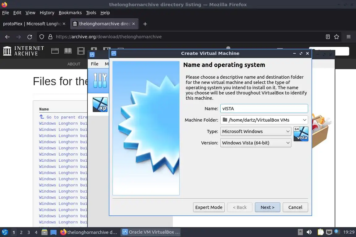The height and width of the screenshot is (237, 356).
Task: Select the XP virtual machine icon
Action: [100, 105]
